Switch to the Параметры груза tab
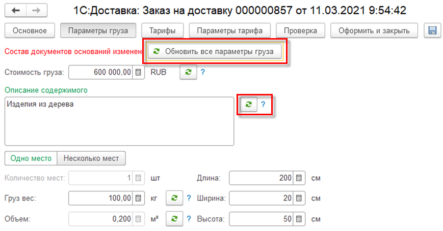The width and height of the screenshot is (443, 231). tap(98, 30)
